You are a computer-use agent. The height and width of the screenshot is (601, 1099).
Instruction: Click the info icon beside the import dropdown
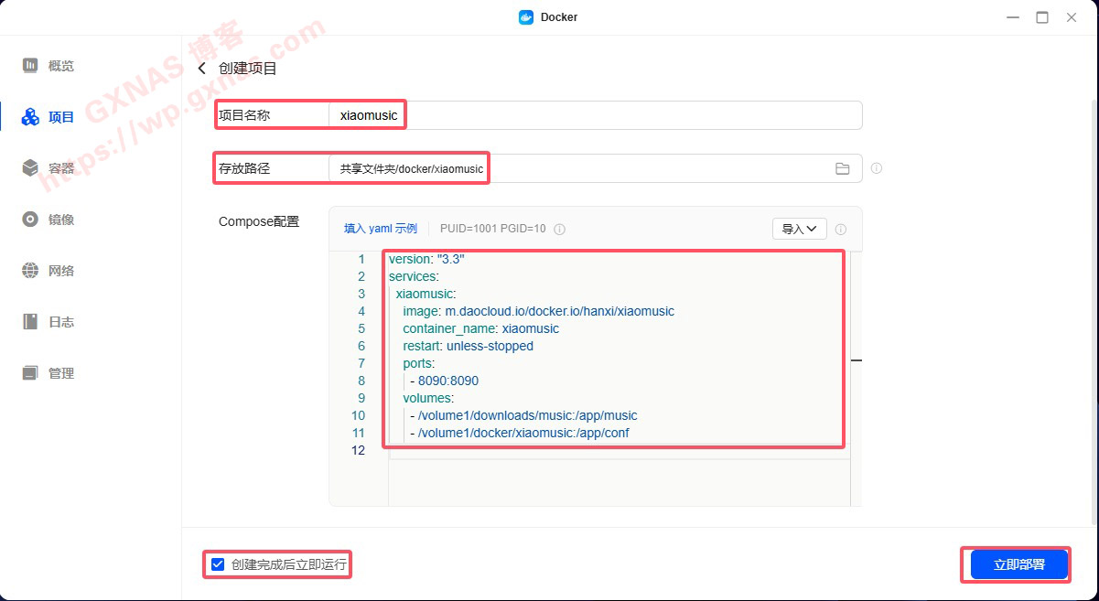[841, 230]
